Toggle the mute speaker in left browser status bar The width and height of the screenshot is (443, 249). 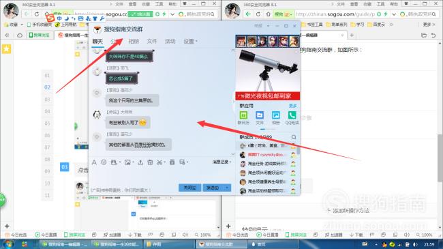pyautogui.click(x=185, y=235)
